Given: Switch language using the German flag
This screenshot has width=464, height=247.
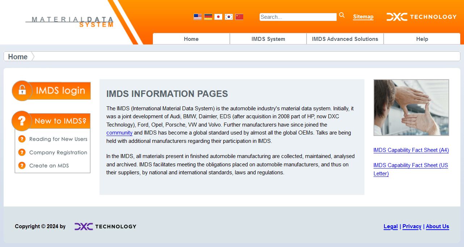Looking at the screenshot, I should (x=208, y=17).
